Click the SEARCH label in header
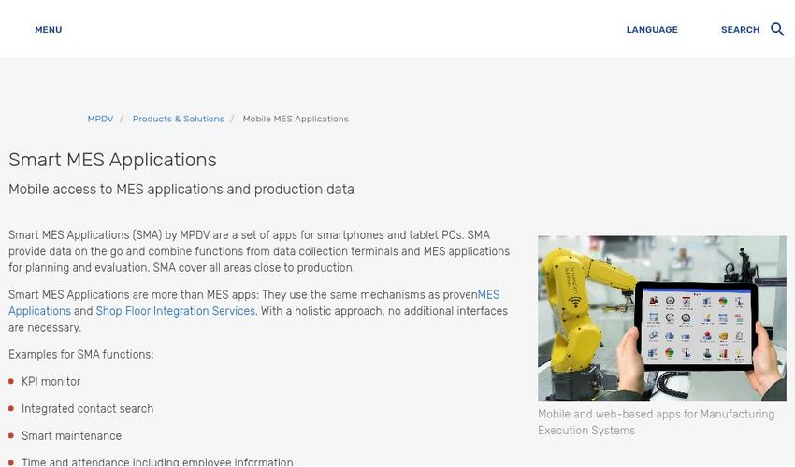795x467 pixels. tap(740, 30)
